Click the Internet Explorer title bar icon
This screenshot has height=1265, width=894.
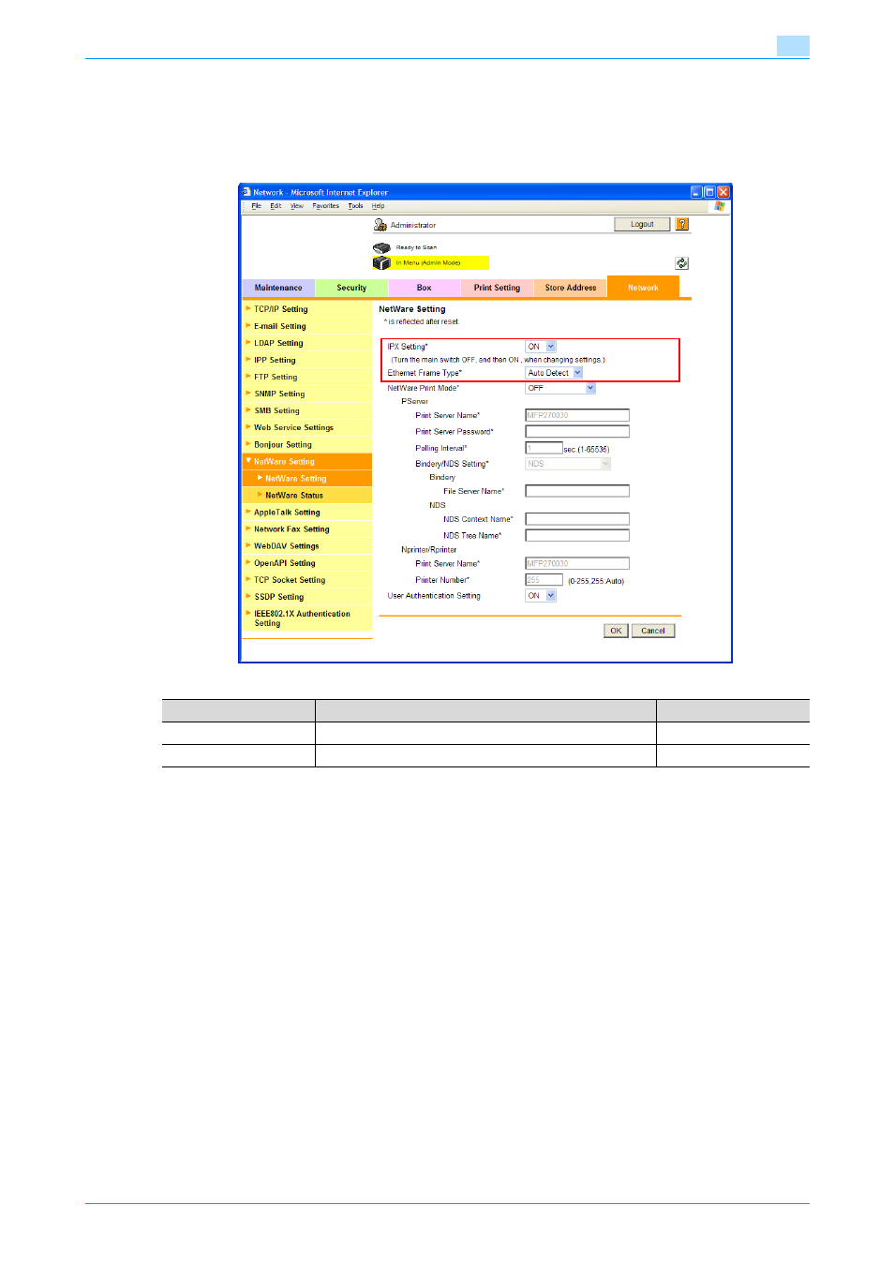246,192
